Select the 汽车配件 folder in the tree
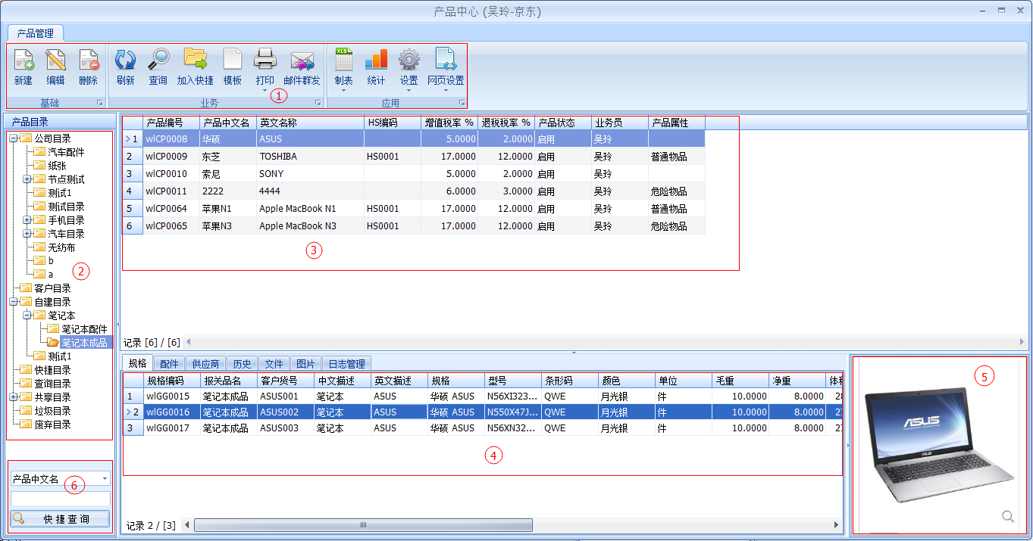 (66, 152)
